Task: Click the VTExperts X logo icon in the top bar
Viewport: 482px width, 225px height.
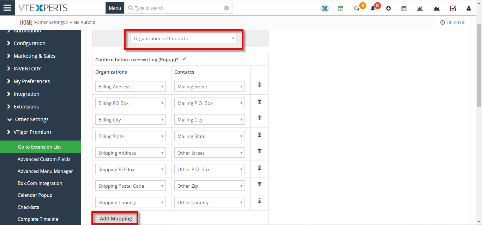Action: coord(325,8)
